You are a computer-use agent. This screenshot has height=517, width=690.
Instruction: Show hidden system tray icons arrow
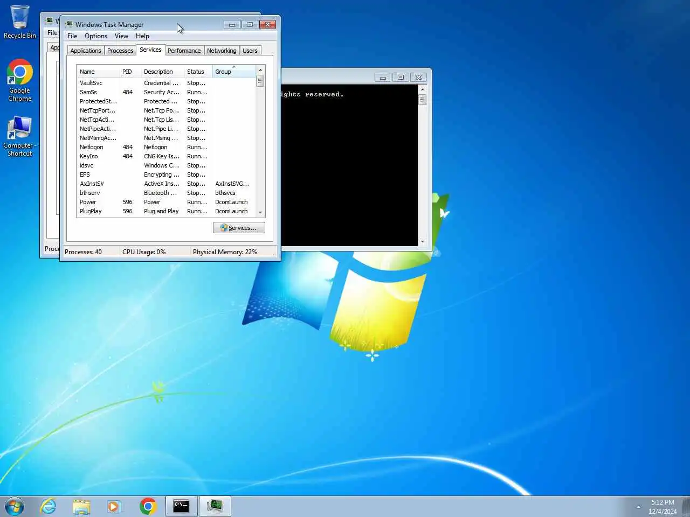click(x=638, y=507)
